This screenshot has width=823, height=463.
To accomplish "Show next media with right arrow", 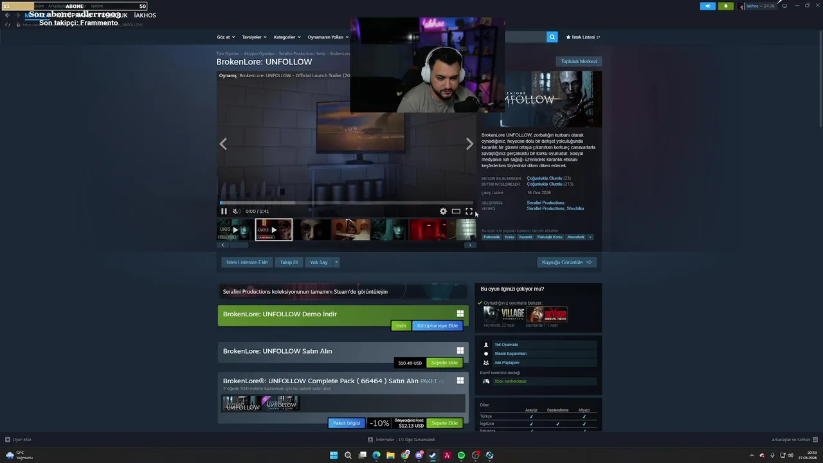I will (x=469, y=144).
